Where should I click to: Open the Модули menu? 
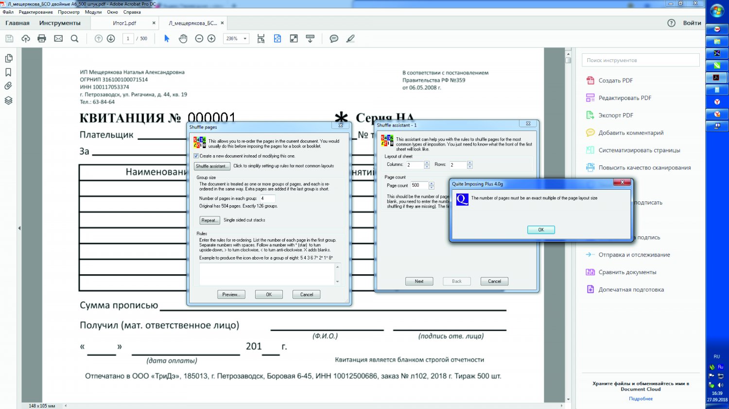tap(93, 12)
